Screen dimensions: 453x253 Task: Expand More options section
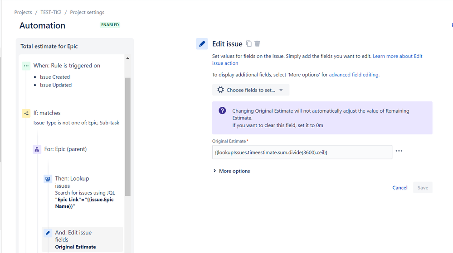231,171
